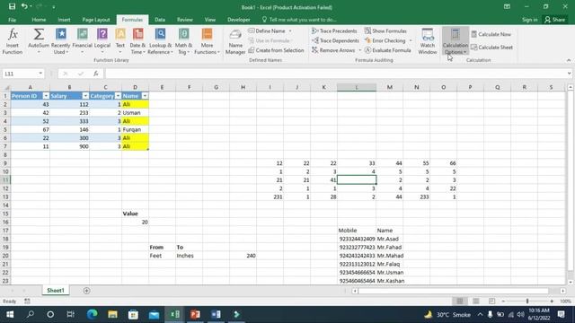Click the formula bar input
Viewport: 575px width, 323px height.
335,74
